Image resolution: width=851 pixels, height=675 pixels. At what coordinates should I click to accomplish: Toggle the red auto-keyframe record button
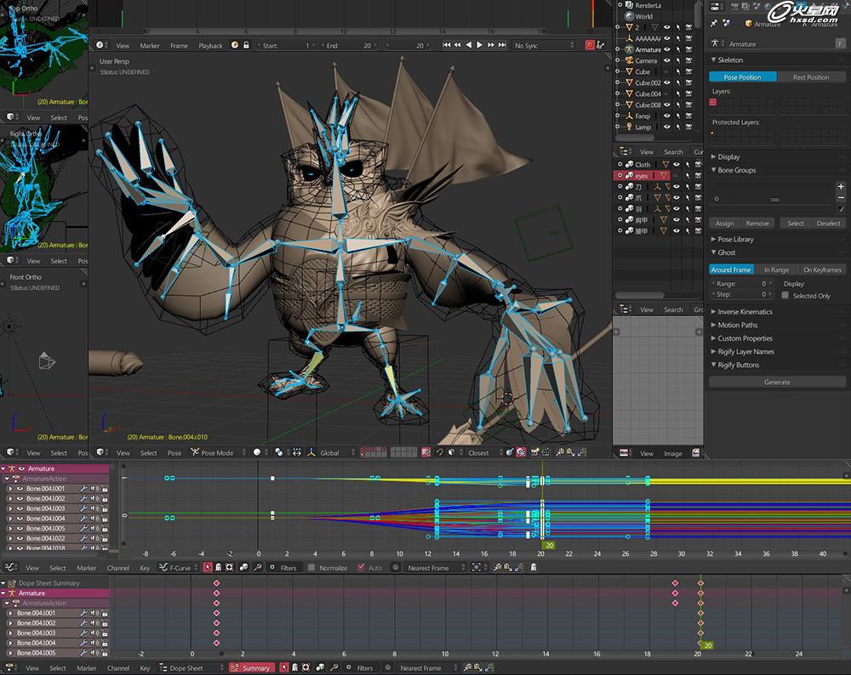[590, 45]
